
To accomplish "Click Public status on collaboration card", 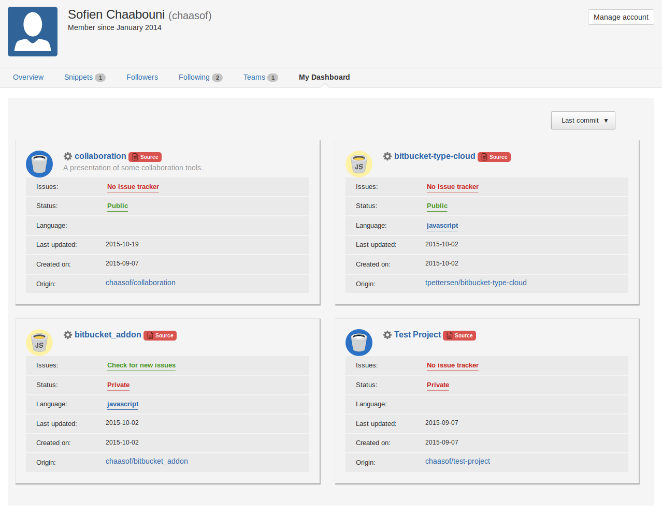I will coord(118,206).
